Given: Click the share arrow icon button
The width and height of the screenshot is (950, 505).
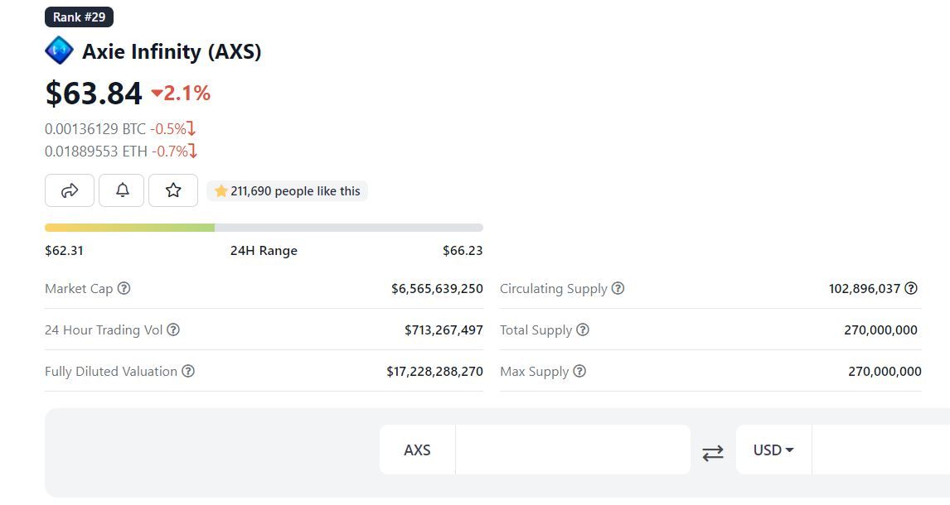Looking at the screenshot, I should [70, 190].
